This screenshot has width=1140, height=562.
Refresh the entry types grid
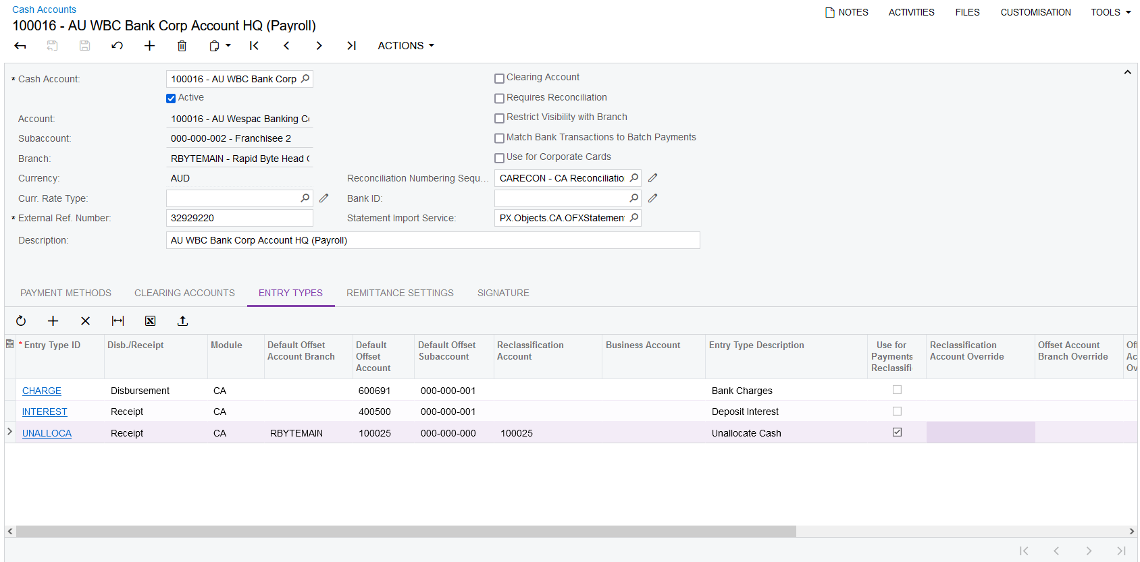click(21, 321)
